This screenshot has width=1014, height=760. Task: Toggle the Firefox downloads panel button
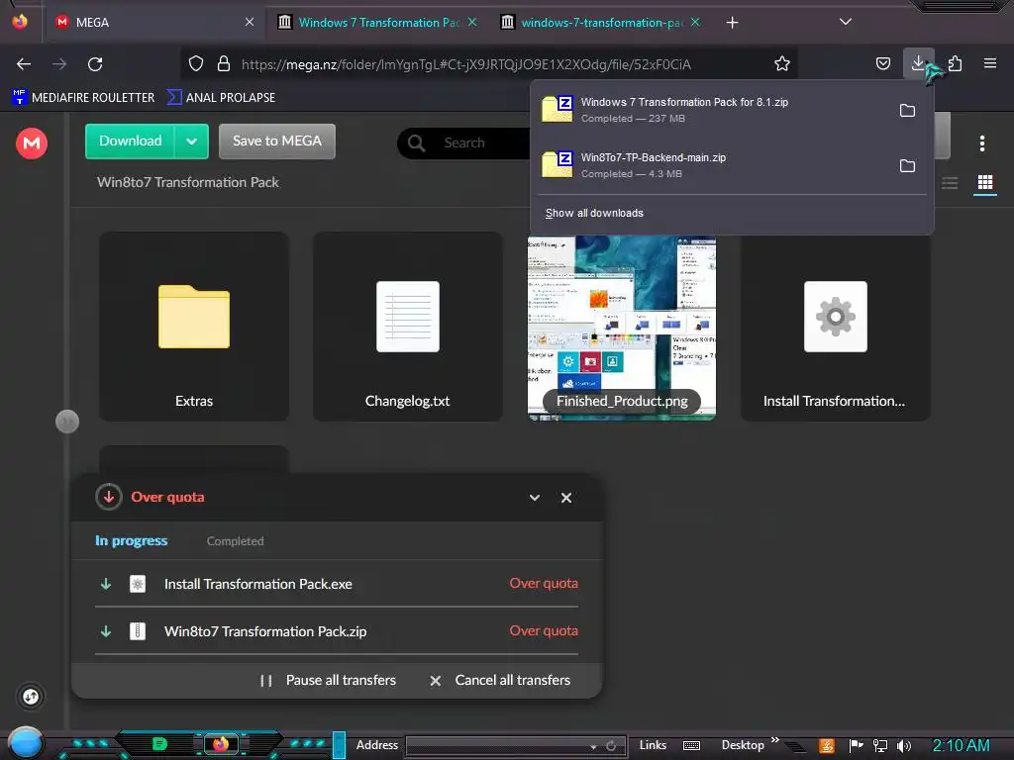click(918, 63)
